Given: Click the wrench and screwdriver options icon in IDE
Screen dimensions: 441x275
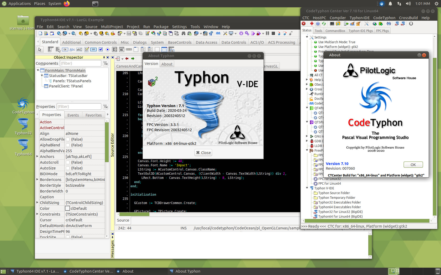Looking at the screenshot, I should click(x=225, y=33).
